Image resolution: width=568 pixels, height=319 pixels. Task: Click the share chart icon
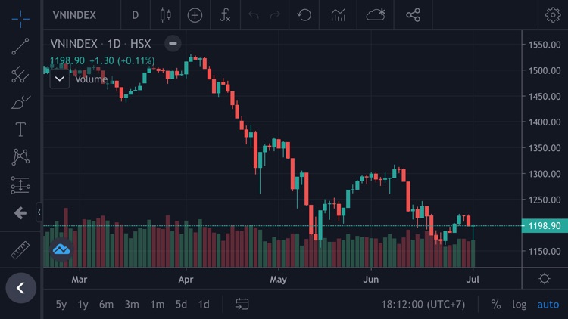[413, 14]
